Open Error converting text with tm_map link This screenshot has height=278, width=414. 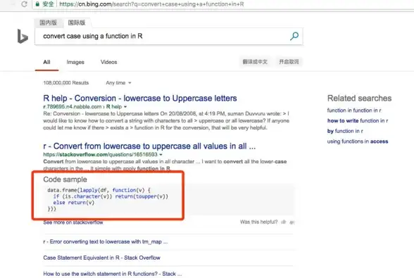click(x=106, y=241)
